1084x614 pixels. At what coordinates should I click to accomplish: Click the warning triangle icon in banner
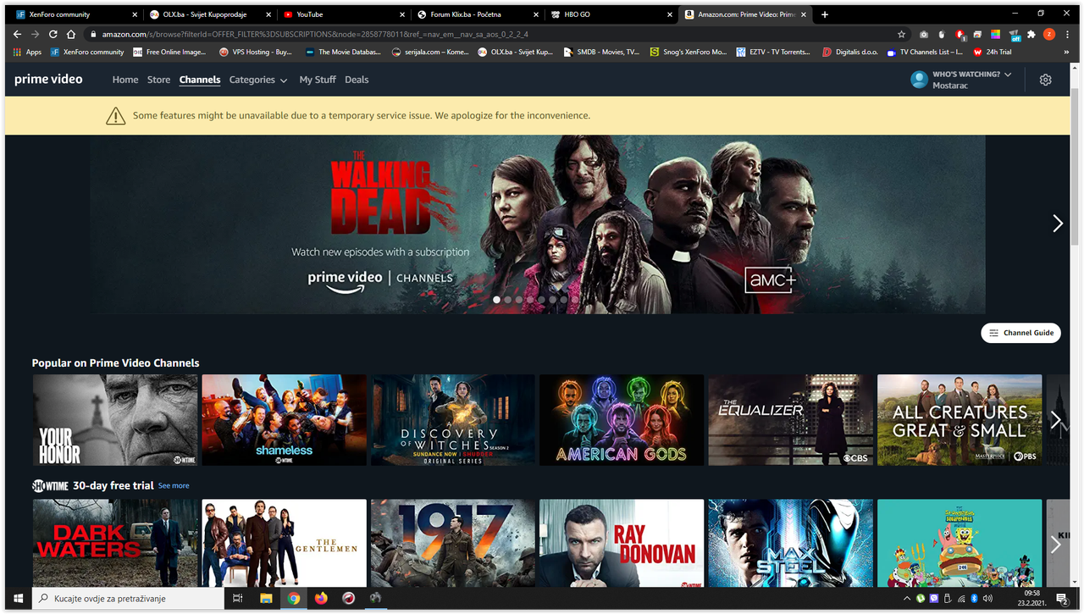coord(116,116)
